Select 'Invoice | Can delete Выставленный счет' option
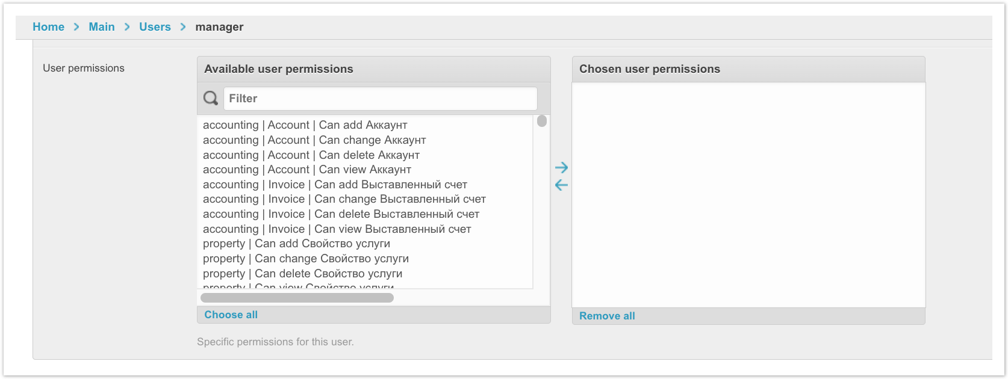 pyautogui.click(x=341, y=214)
